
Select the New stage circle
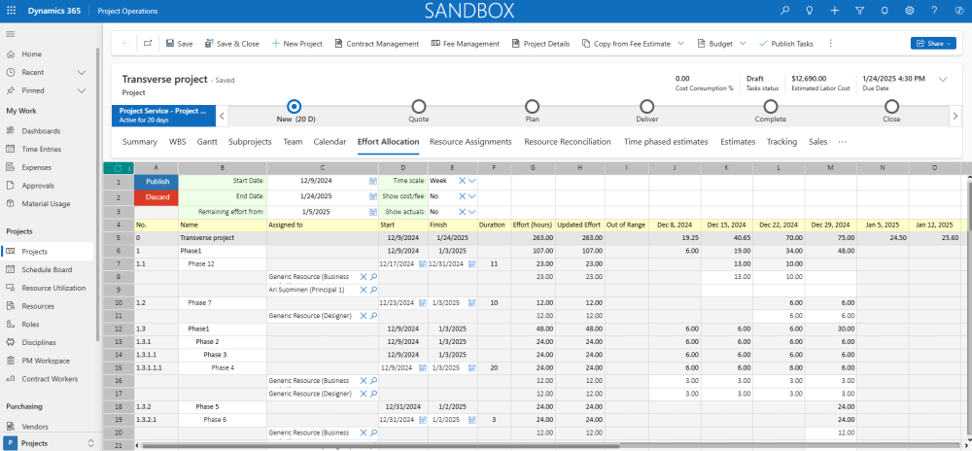(295, 107)
